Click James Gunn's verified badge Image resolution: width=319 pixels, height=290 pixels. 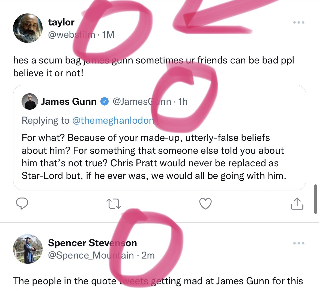point(104,102)
